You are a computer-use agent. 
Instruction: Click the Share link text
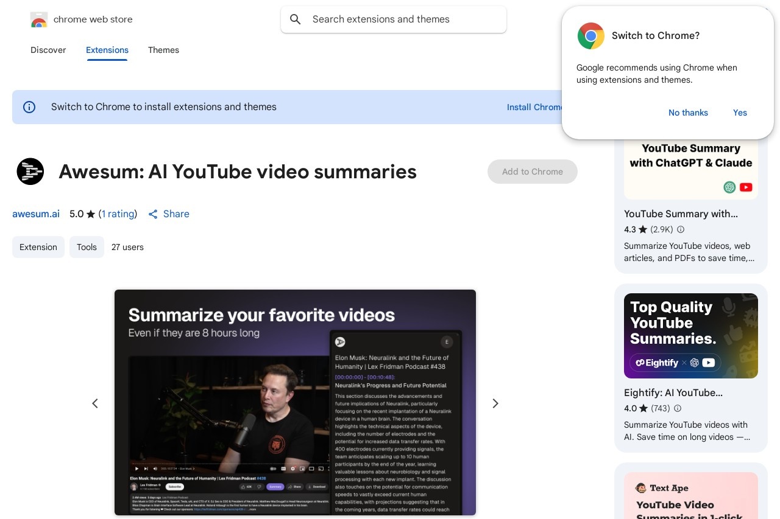click(176, 214)
